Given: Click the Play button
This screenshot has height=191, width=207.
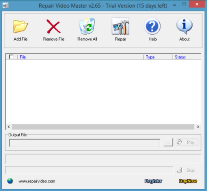Looking at the screenshot, I should (187, 142).
